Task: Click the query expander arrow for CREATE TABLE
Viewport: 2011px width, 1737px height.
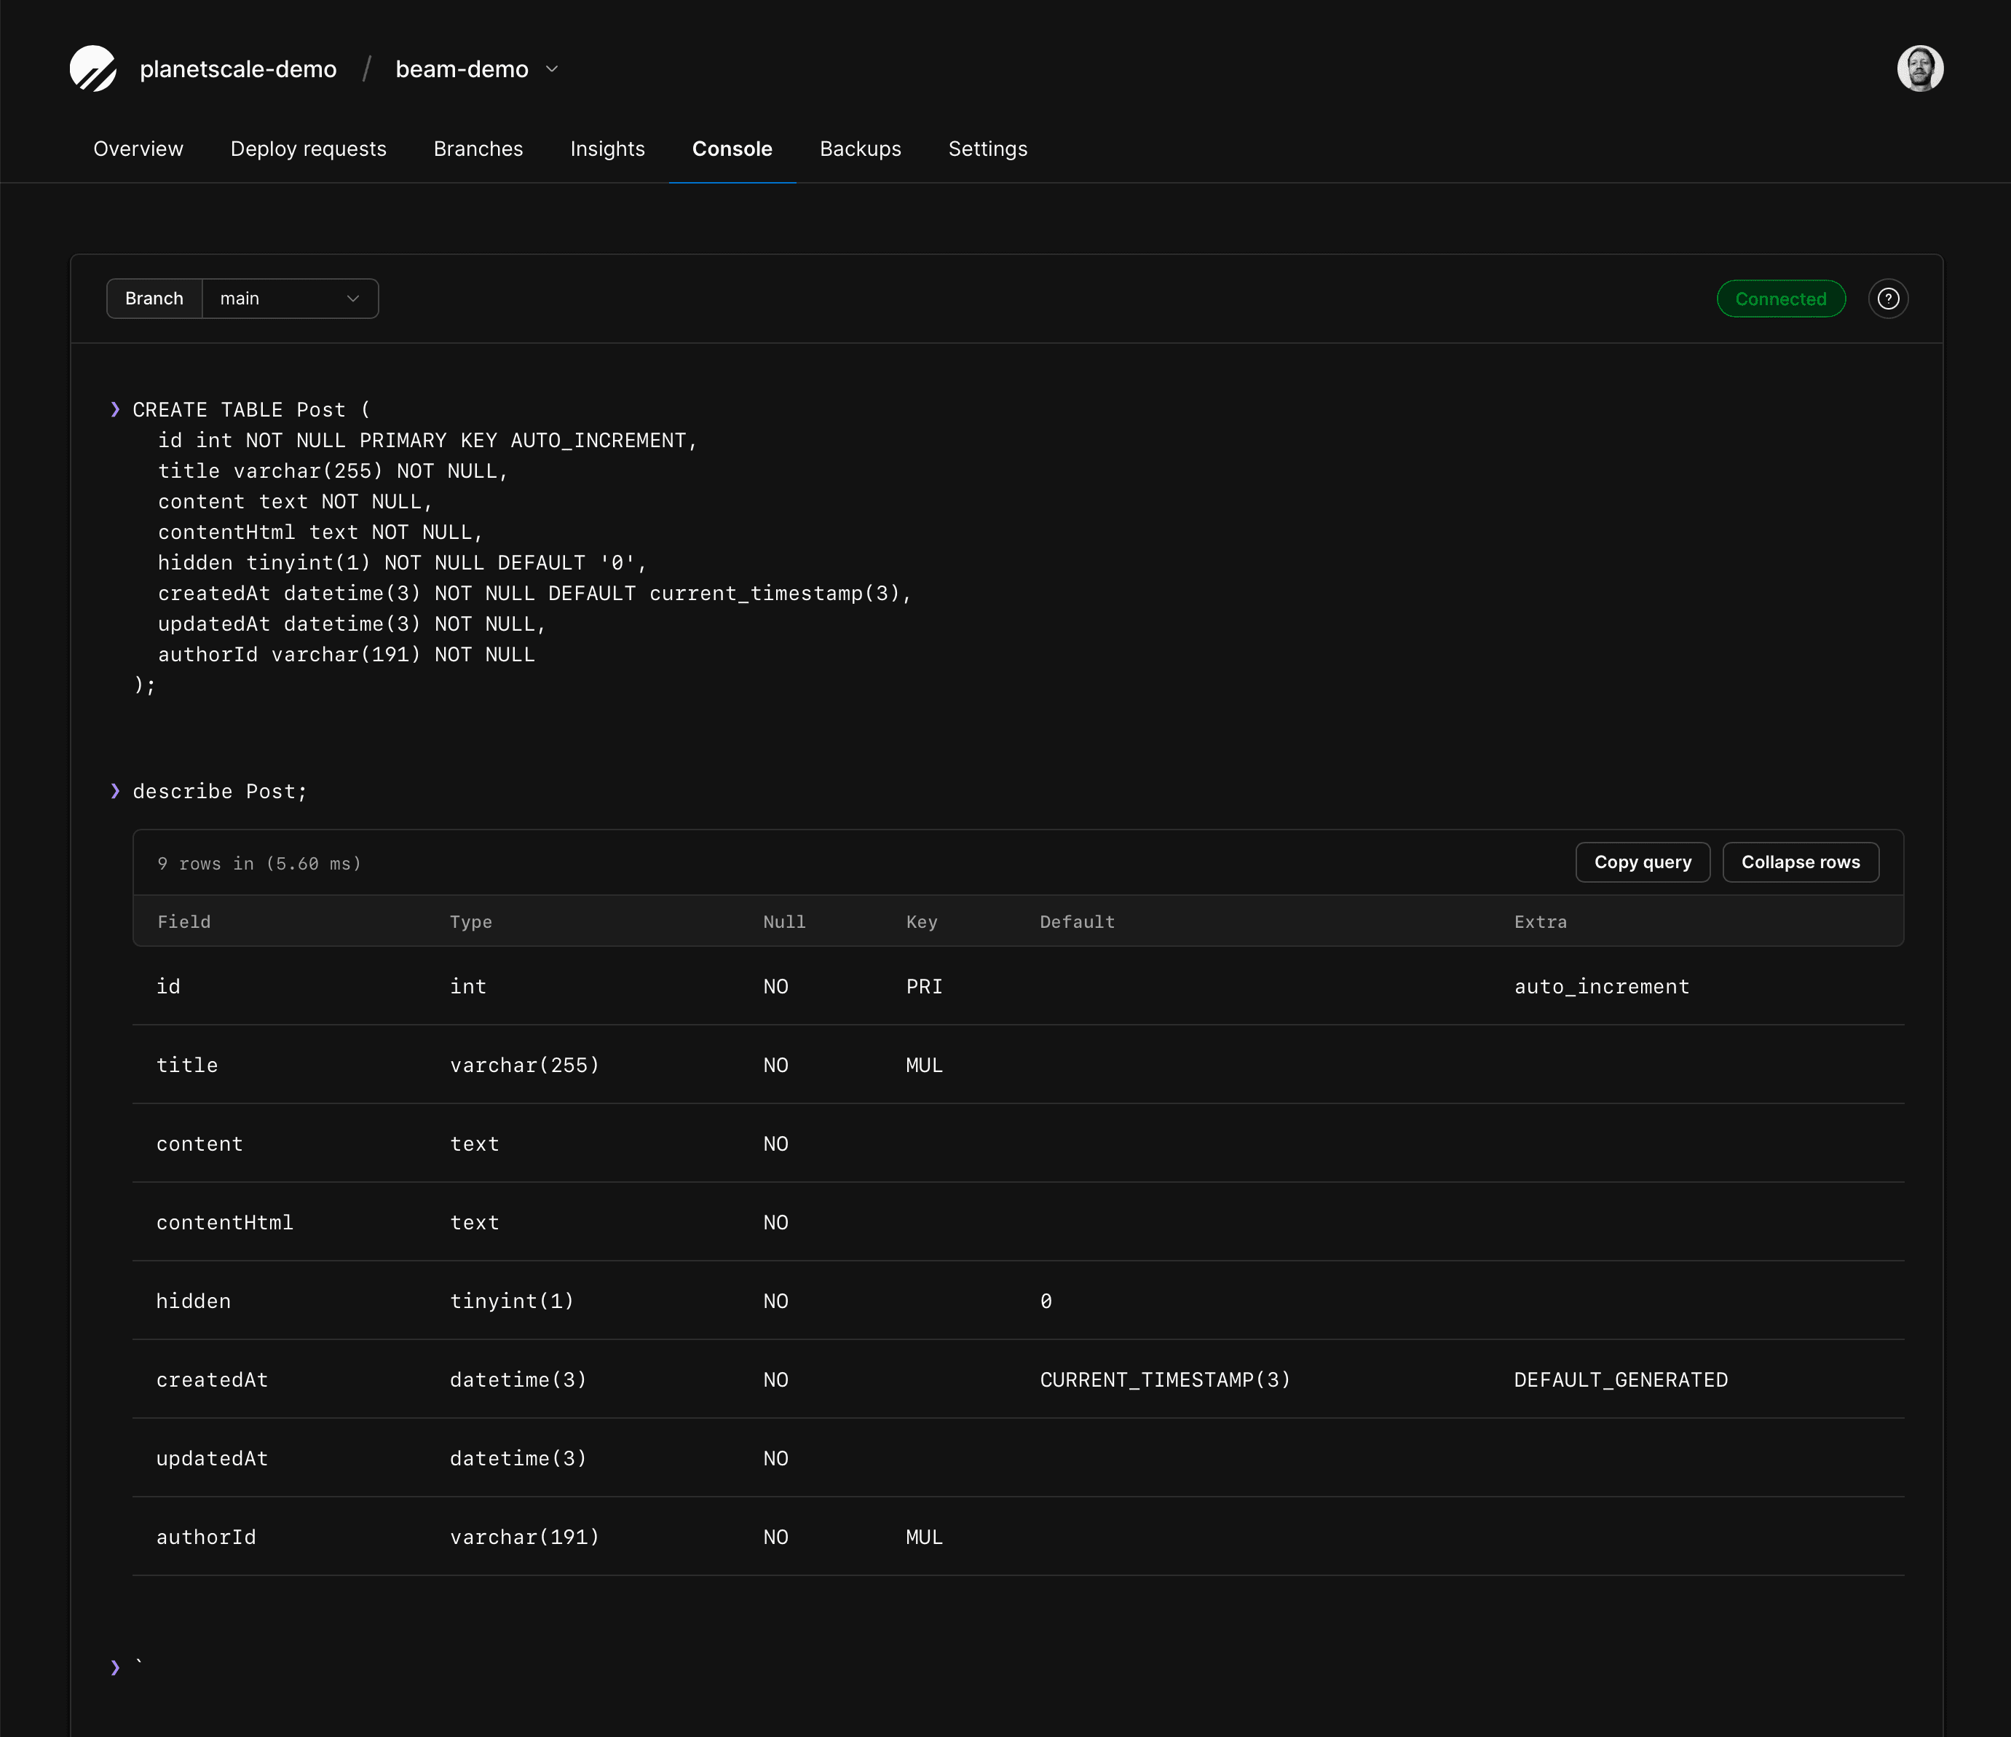Action: (114, 409)
